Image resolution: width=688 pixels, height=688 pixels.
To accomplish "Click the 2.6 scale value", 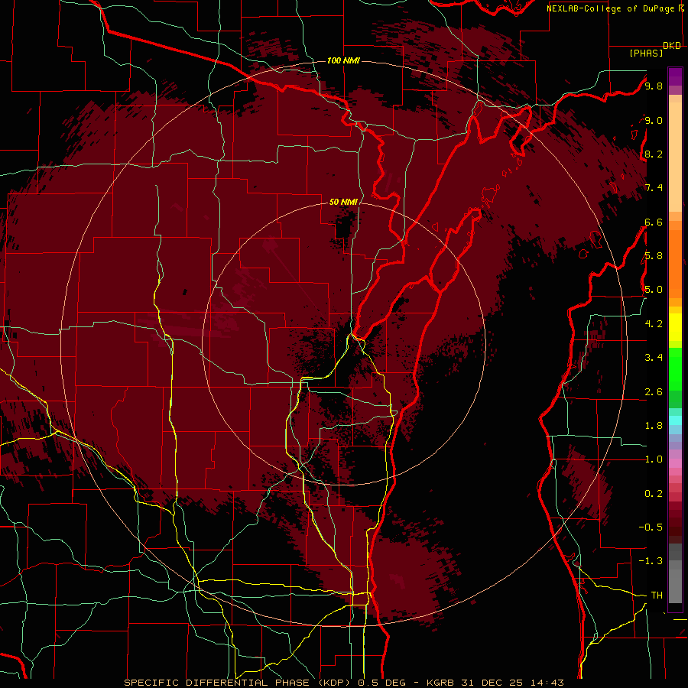I will coord(654,392).
